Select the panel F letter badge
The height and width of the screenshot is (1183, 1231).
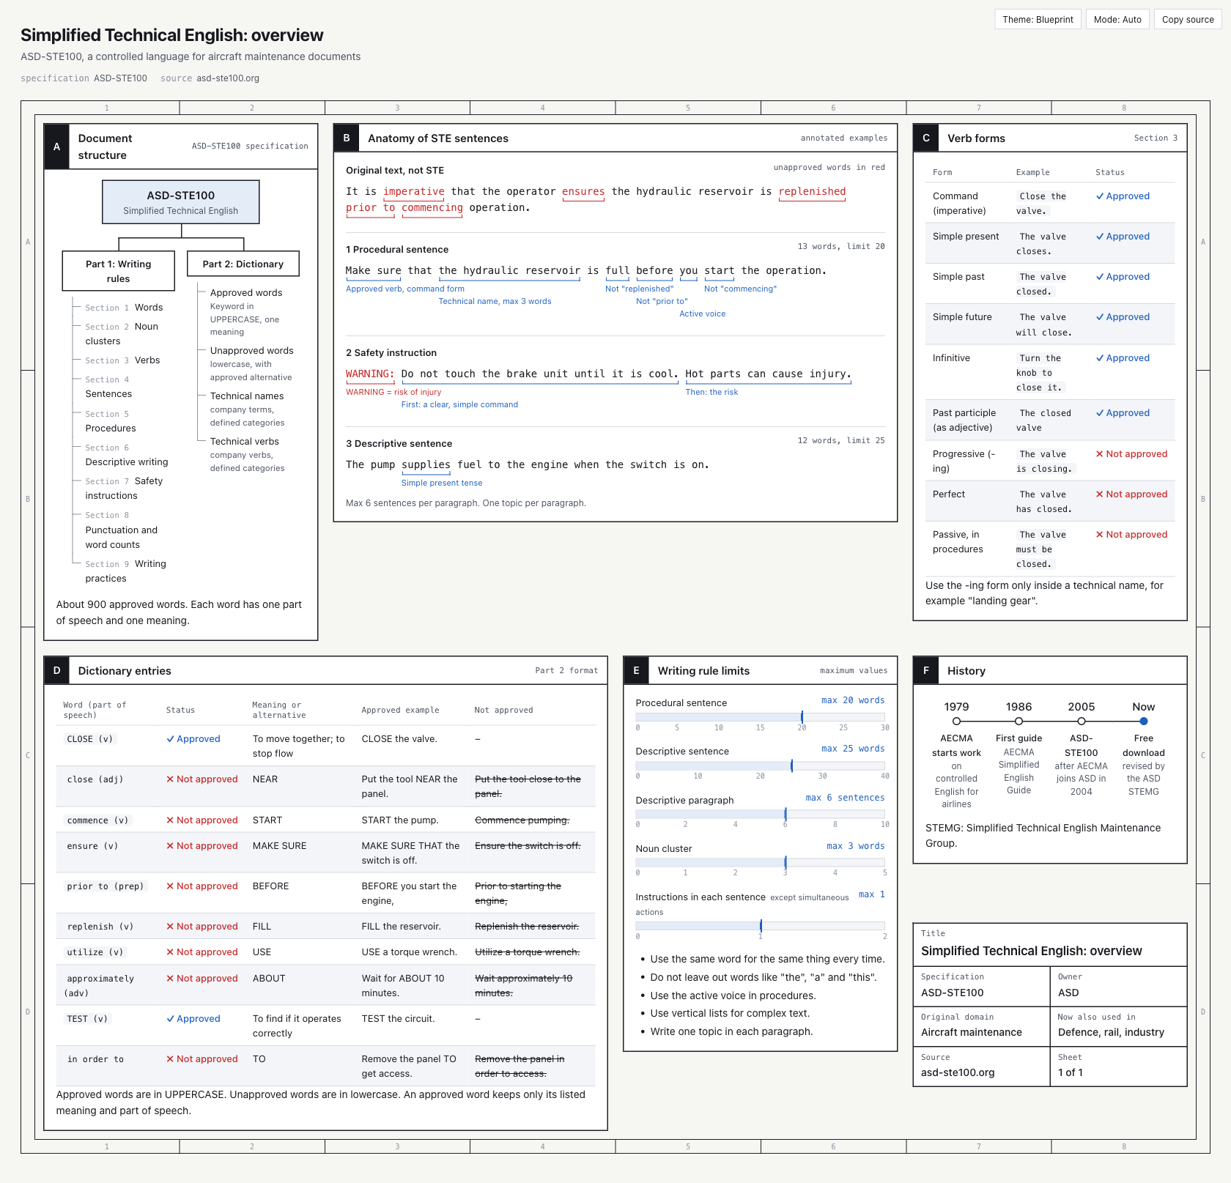(x=926, y=670)
